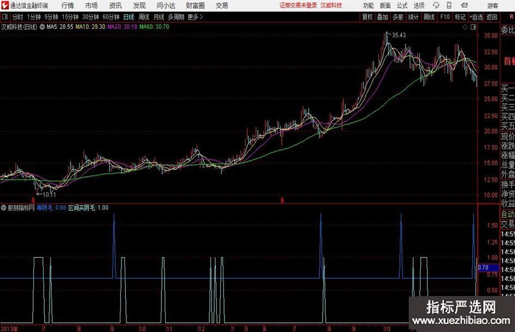Click the 10.11 low price marker

(x=49, y=195)
